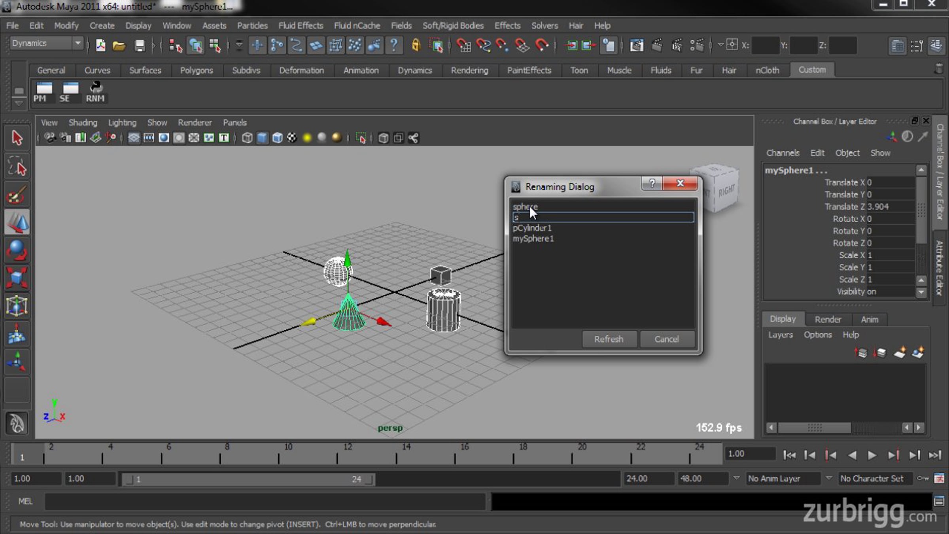Open the Create menu

click(x=102, y=26)
